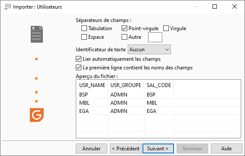Open the Identificateur de texte dropdown
245x156 pixels.
pyautogui.click(x=149, y=50)
